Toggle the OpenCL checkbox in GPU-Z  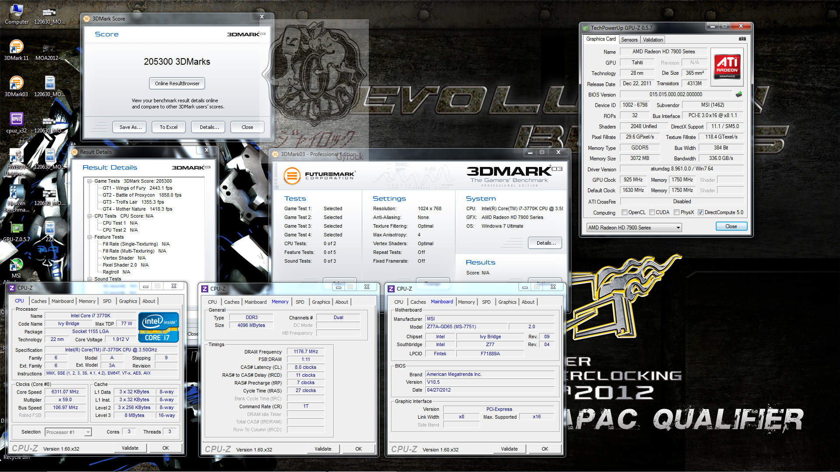pyautogui.click(x=625, y=212)
